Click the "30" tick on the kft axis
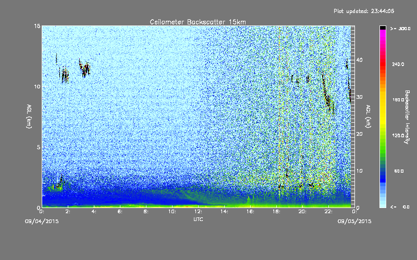The image size is (417, 260). click(x=359, y=97)
